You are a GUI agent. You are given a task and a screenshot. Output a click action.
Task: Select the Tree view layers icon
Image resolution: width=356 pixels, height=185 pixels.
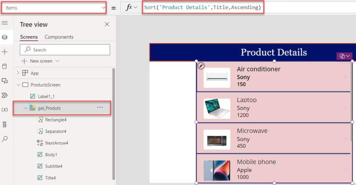[x=5, y=37]
